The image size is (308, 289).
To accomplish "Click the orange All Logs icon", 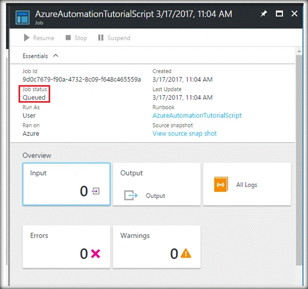I will click(x=221, y=184).
